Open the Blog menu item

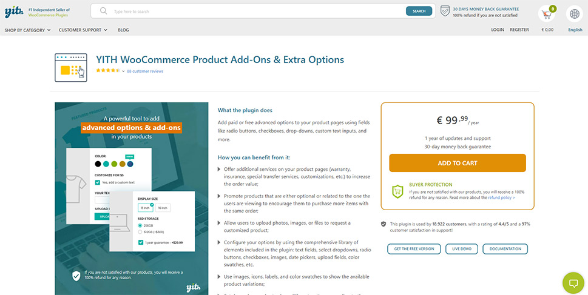point(123,30)
